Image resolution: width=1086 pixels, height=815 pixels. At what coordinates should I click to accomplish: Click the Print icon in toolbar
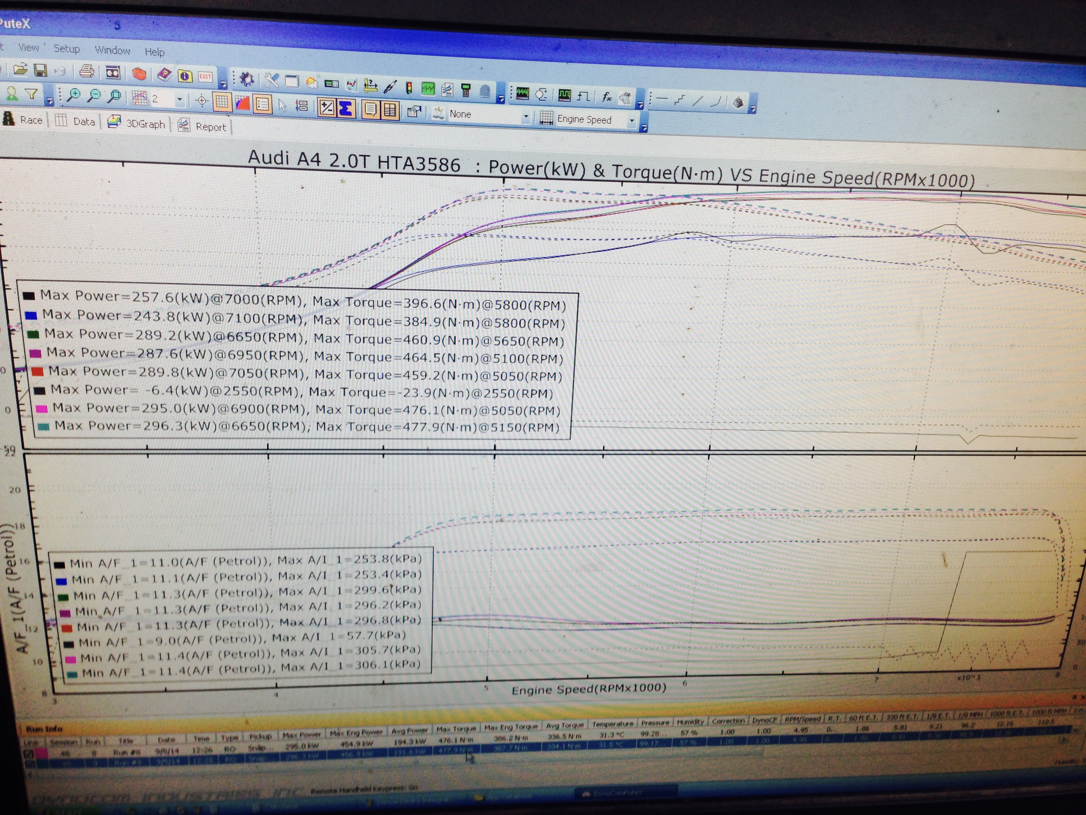coord(87,72)
